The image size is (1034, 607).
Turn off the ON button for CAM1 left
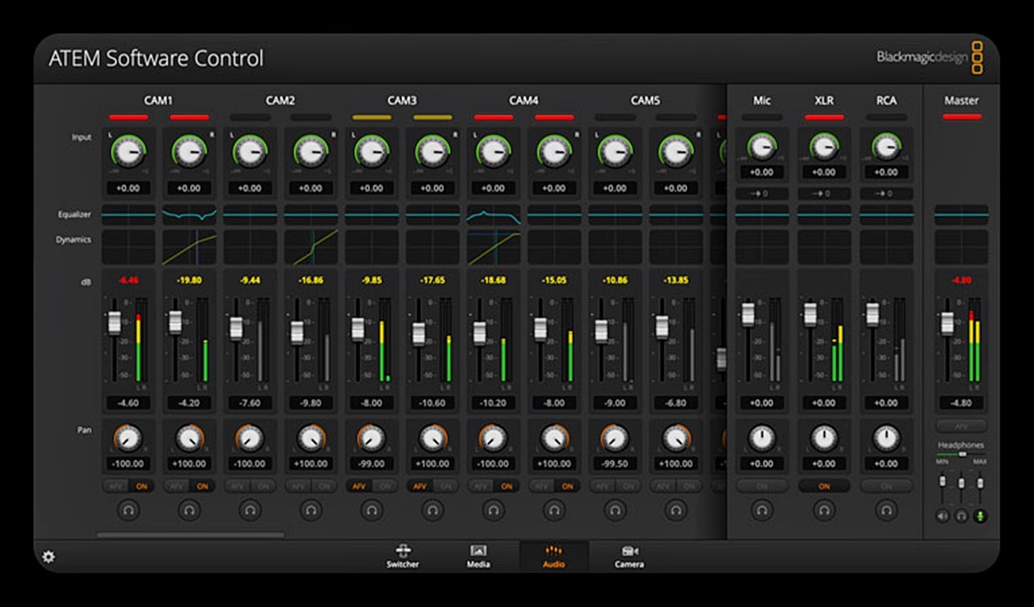click(141, 486)
